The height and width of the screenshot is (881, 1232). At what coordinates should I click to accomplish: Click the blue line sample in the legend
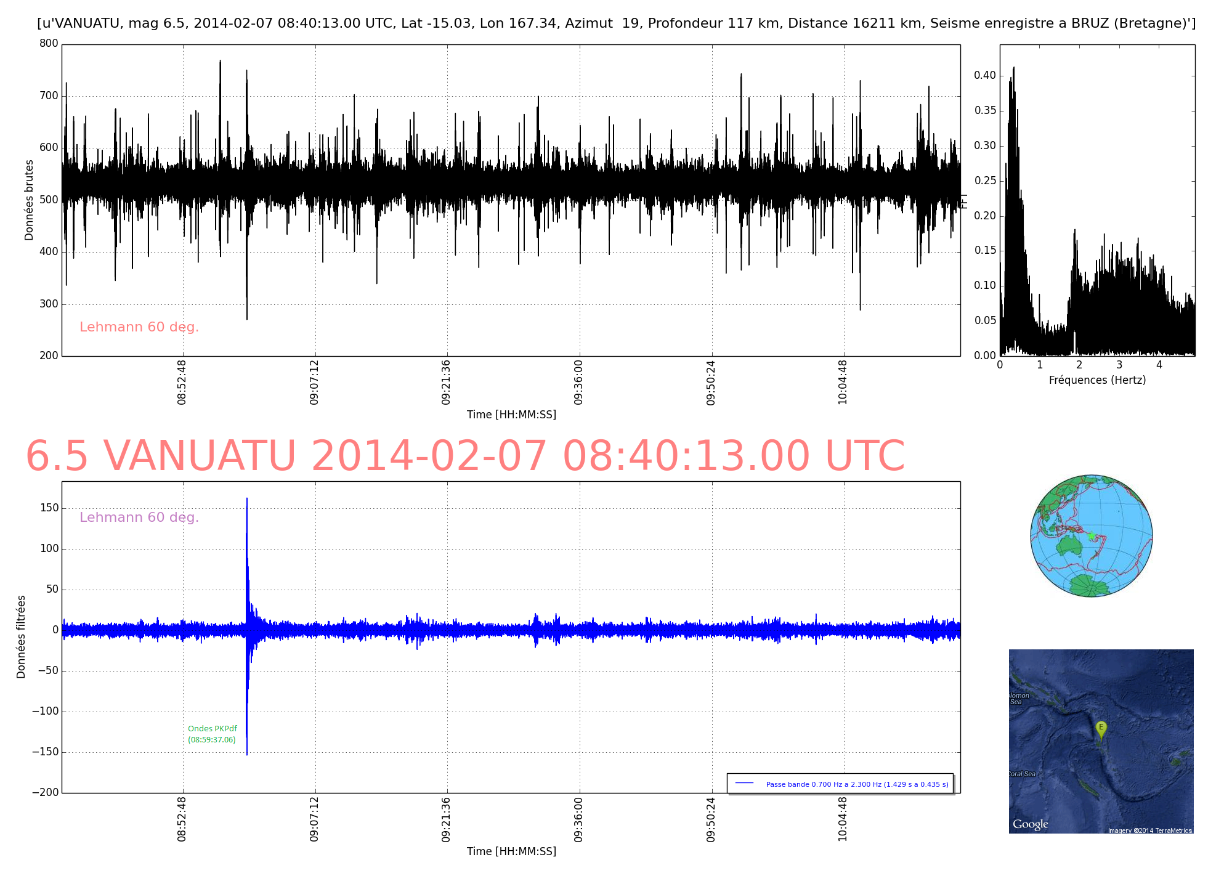coord(745,783)
